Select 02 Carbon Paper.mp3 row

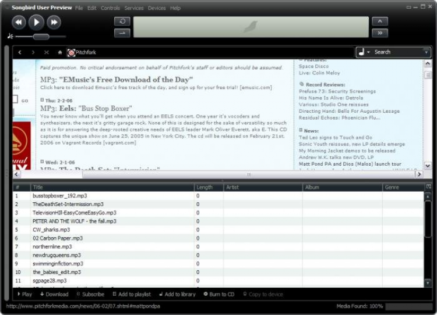coord(218,238)
